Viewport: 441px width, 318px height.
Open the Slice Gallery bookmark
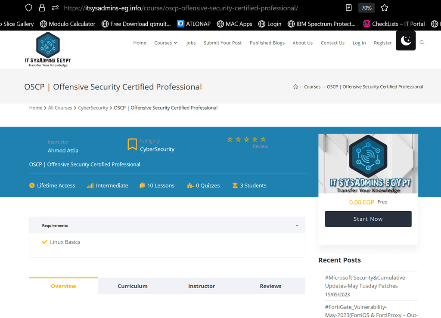[17, 24]
